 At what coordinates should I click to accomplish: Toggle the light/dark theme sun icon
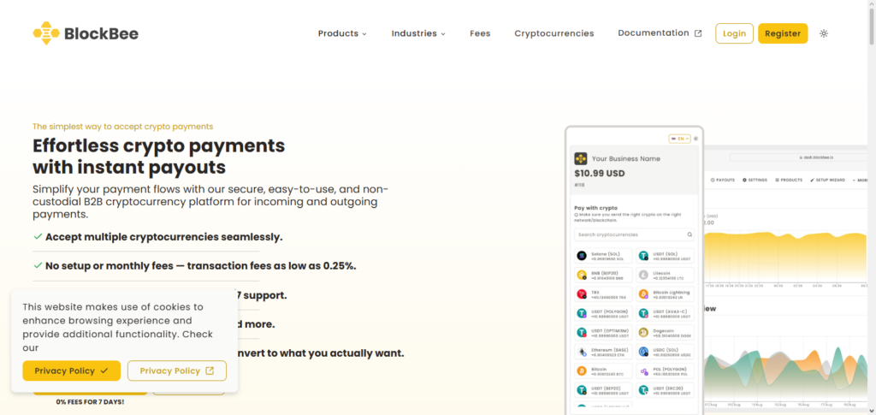click(x=824, y=33)
